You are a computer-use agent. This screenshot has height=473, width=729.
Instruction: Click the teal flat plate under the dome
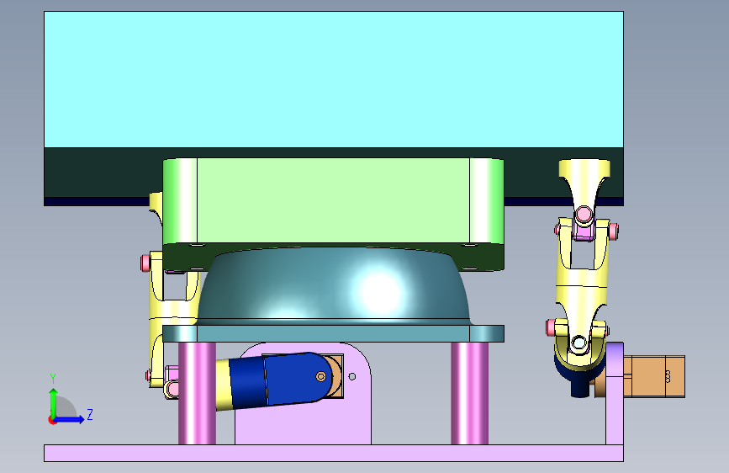point(333,334)
